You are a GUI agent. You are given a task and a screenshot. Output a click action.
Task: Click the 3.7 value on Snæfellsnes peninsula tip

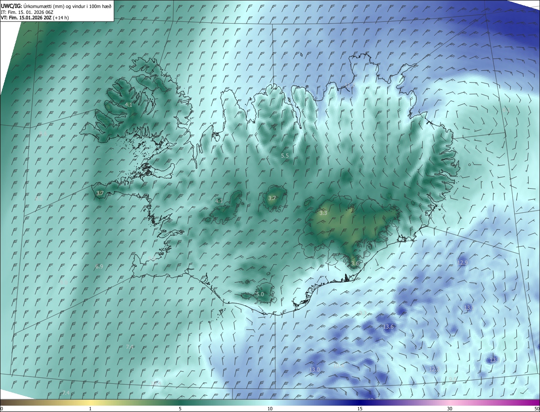pos(100,193)
